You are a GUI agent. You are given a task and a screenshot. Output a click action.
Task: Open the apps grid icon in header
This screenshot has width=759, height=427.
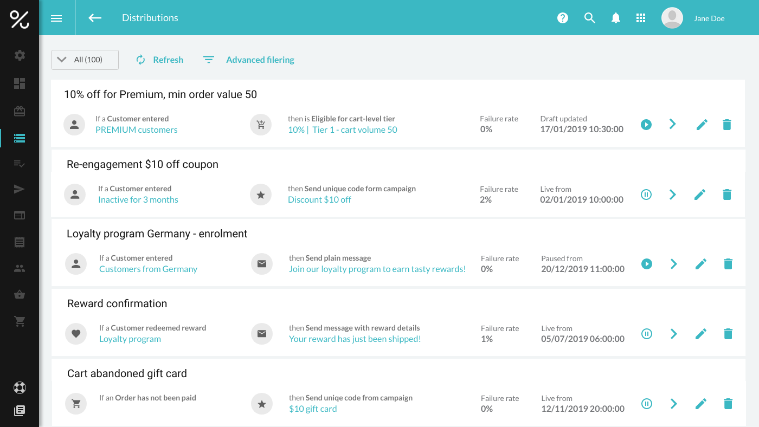tap(641, 18)
